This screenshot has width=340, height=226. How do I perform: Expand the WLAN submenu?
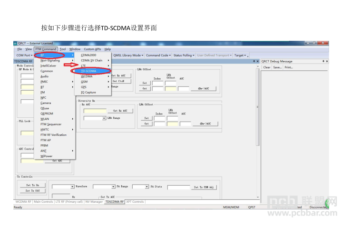point(55,119)
